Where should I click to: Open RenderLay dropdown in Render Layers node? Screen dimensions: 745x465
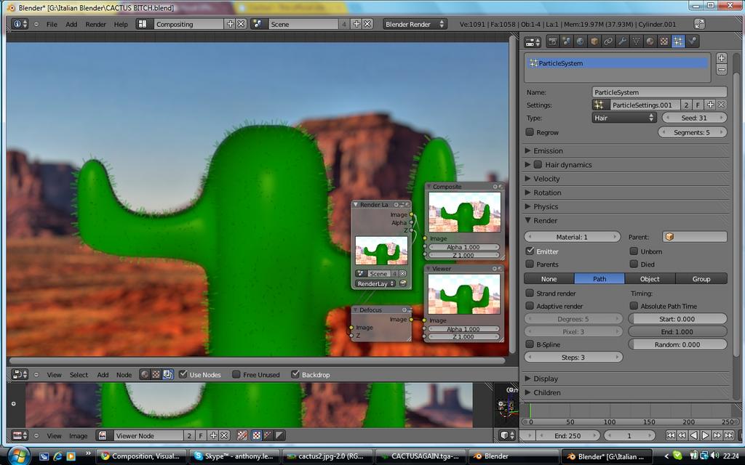[376, 283]
